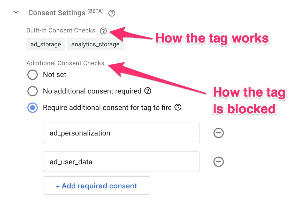Viewport: 292px width, 204px height.
Task: Click the ad_storage consent chip
Action: pyautogui.click(x=46, y=44)
